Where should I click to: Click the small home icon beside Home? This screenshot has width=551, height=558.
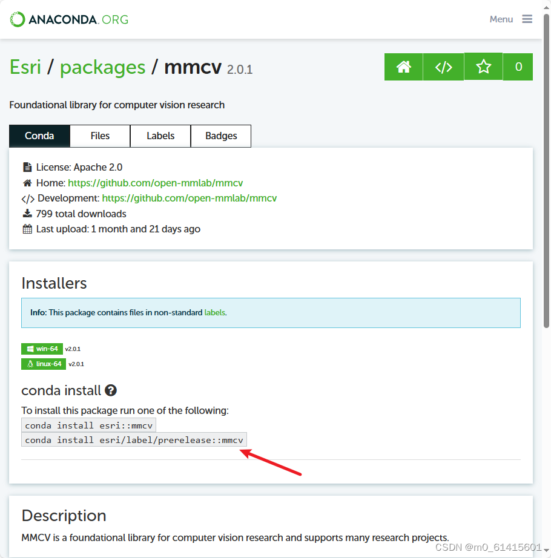click(27, 183)
